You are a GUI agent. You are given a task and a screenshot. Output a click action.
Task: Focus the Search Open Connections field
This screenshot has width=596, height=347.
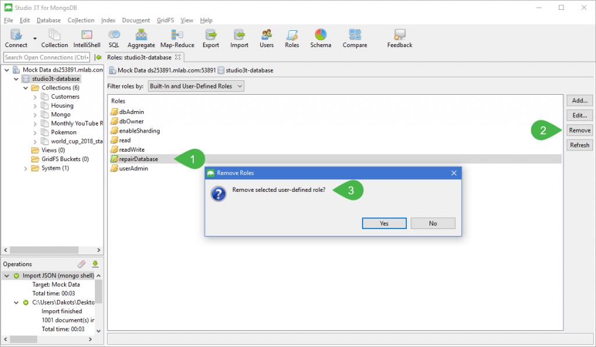click(47, 58)
